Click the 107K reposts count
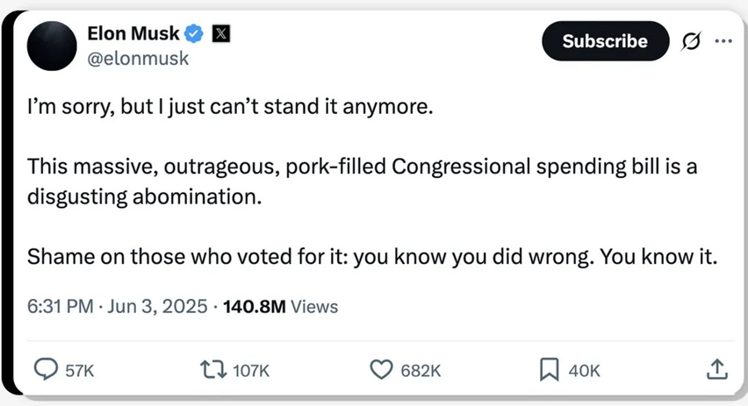The image size is (748, 406). pos(251,371)
